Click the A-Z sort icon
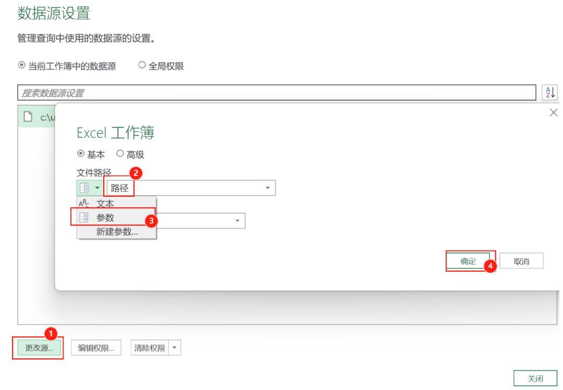The width and height of the screenshot is (563, 390). (550, 93)
